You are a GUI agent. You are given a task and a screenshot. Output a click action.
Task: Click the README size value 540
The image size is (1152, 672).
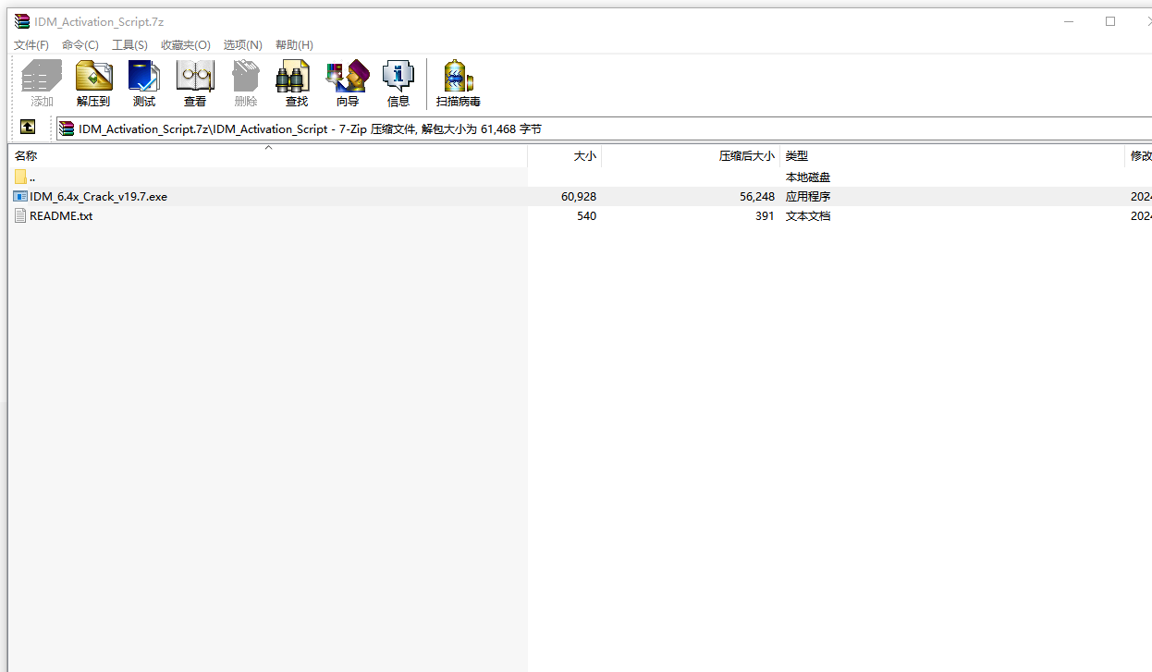pyautogui.click(x=586, y=216)
